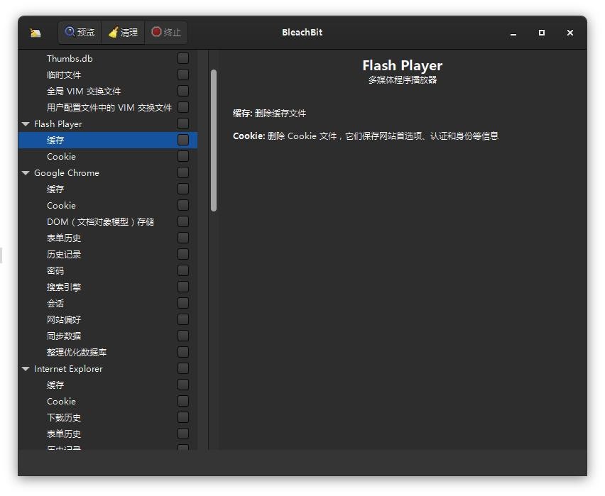Viewport: 605px width, 496px height.
Task: Click the 终止 abort button
Action: pos(166,33)
